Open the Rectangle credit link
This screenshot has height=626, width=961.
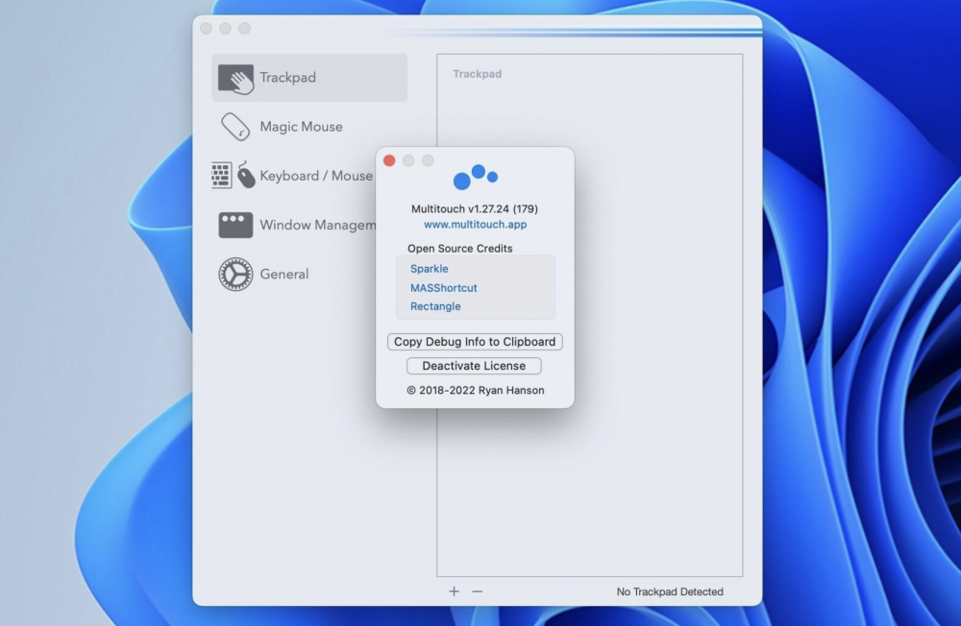[x=435, y=305]
